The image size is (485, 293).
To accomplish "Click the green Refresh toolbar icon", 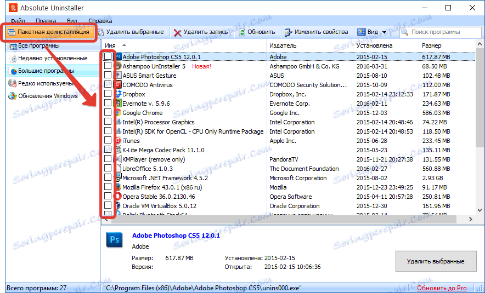I will tap(243, 32).
